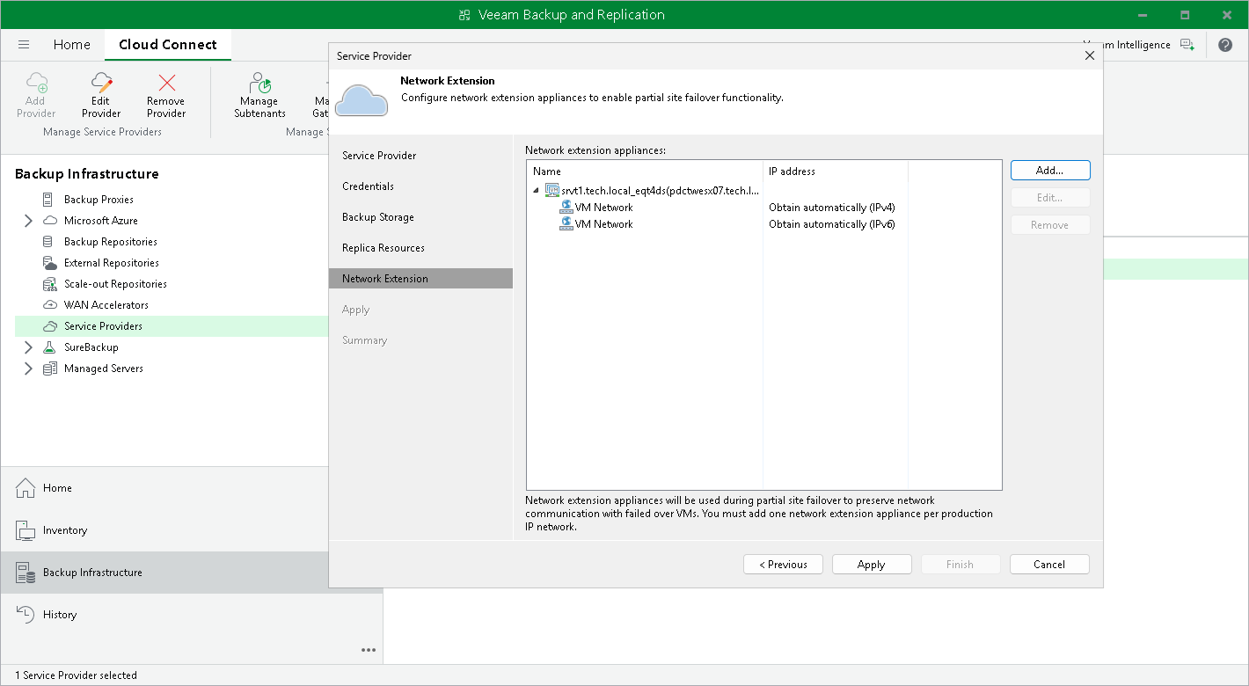1249x686 pixels.
Task: Close the Service Provider dialog
Action: coord(1090,55)
